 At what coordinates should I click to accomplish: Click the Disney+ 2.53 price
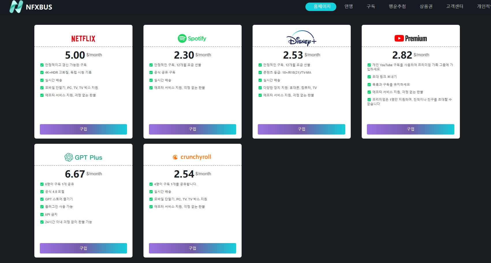coord(293,55)
